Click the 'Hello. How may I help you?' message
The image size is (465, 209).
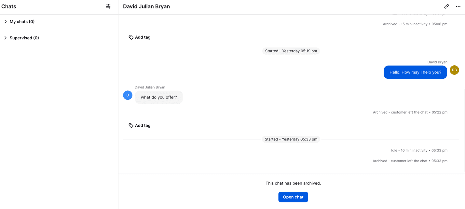point(415,72)
